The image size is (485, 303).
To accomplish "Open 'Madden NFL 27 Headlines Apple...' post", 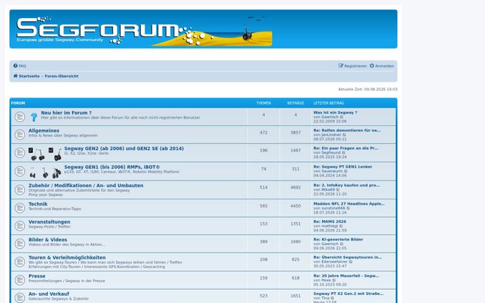I will [x=349, y=204].
